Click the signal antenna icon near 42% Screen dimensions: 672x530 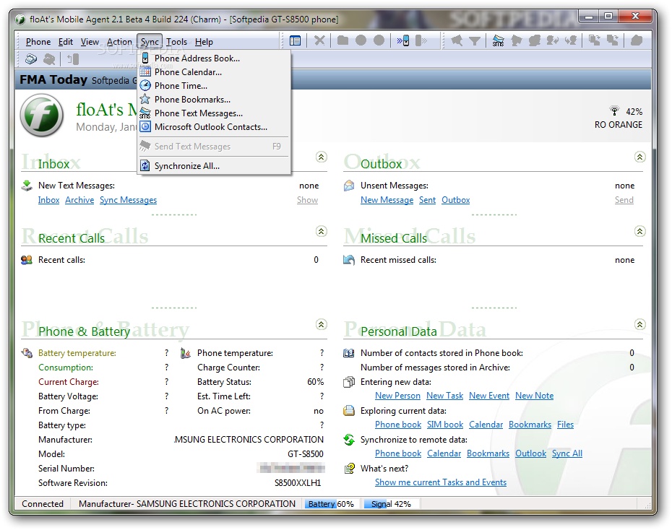[614, 111]
